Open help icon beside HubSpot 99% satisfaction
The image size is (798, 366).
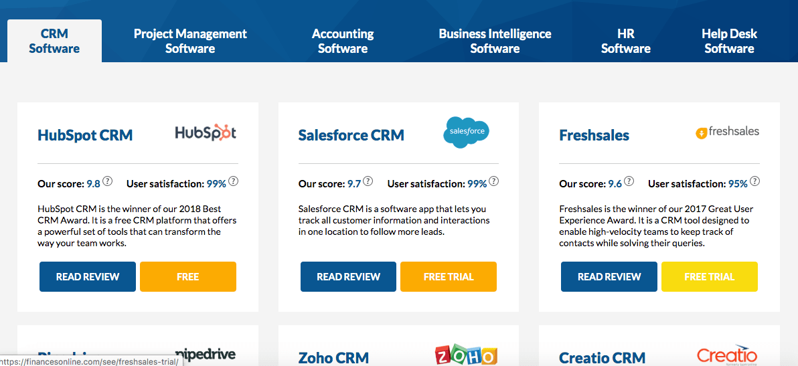pyautogui.click(x=233, y=181)
